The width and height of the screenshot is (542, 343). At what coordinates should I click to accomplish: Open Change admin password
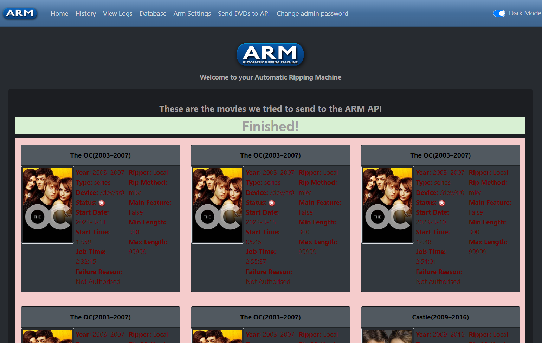coord(312,13)
